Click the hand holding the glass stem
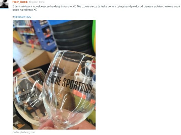181x135 pixels. (65, 125)
